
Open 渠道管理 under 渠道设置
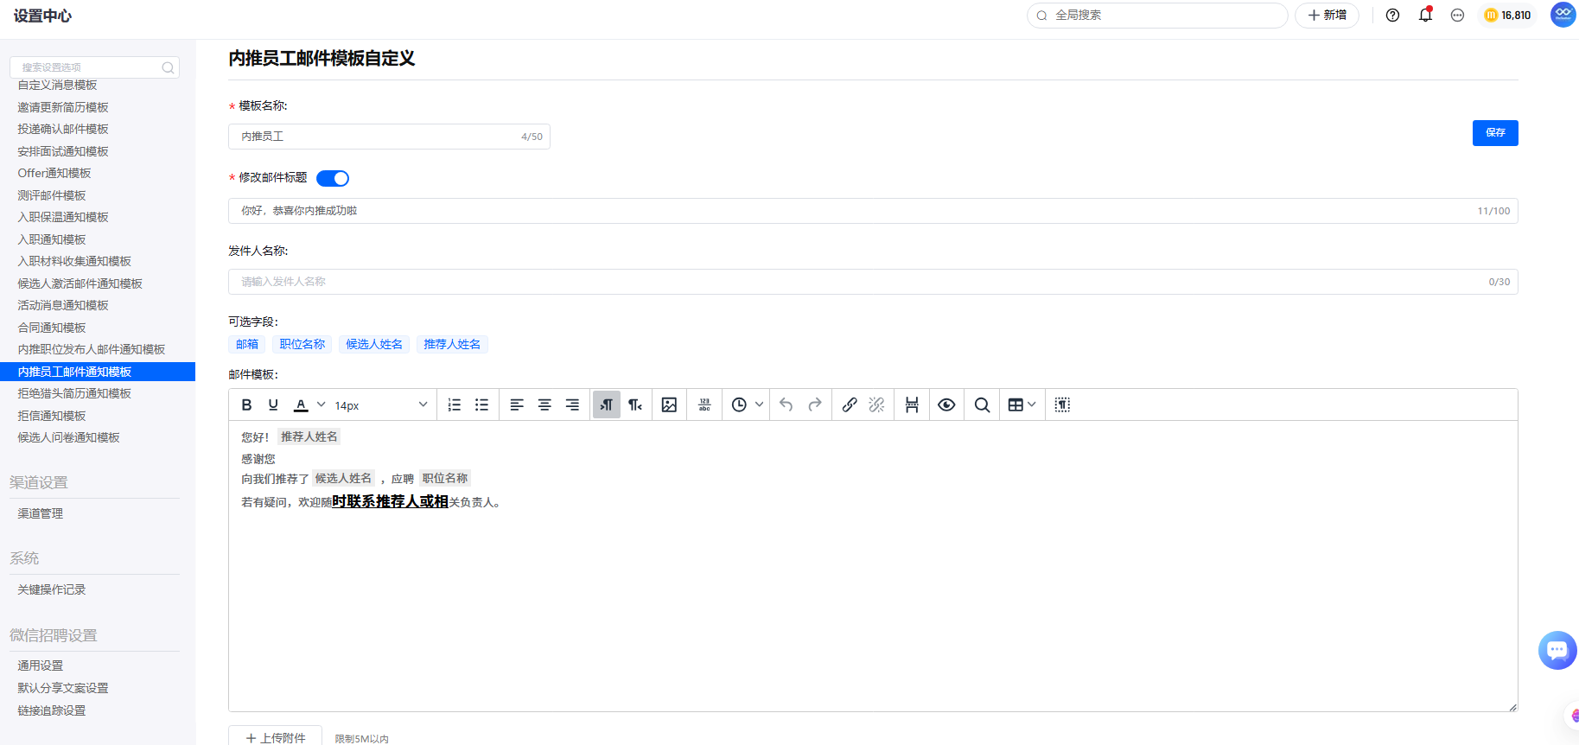tap(41, 513)
